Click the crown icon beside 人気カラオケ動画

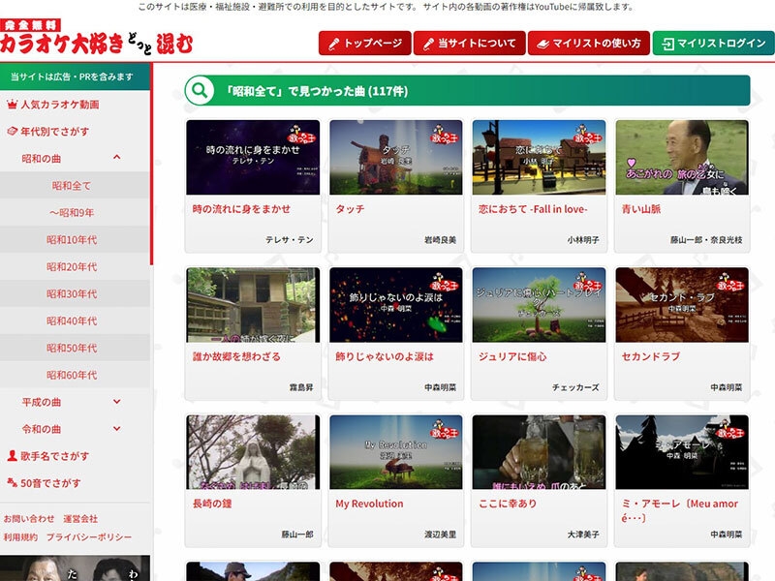(12, 105)
